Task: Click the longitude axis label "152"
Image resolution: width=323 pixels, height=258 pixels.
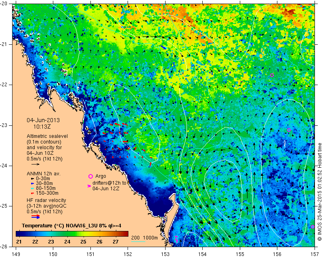Action: coord(128,254)
